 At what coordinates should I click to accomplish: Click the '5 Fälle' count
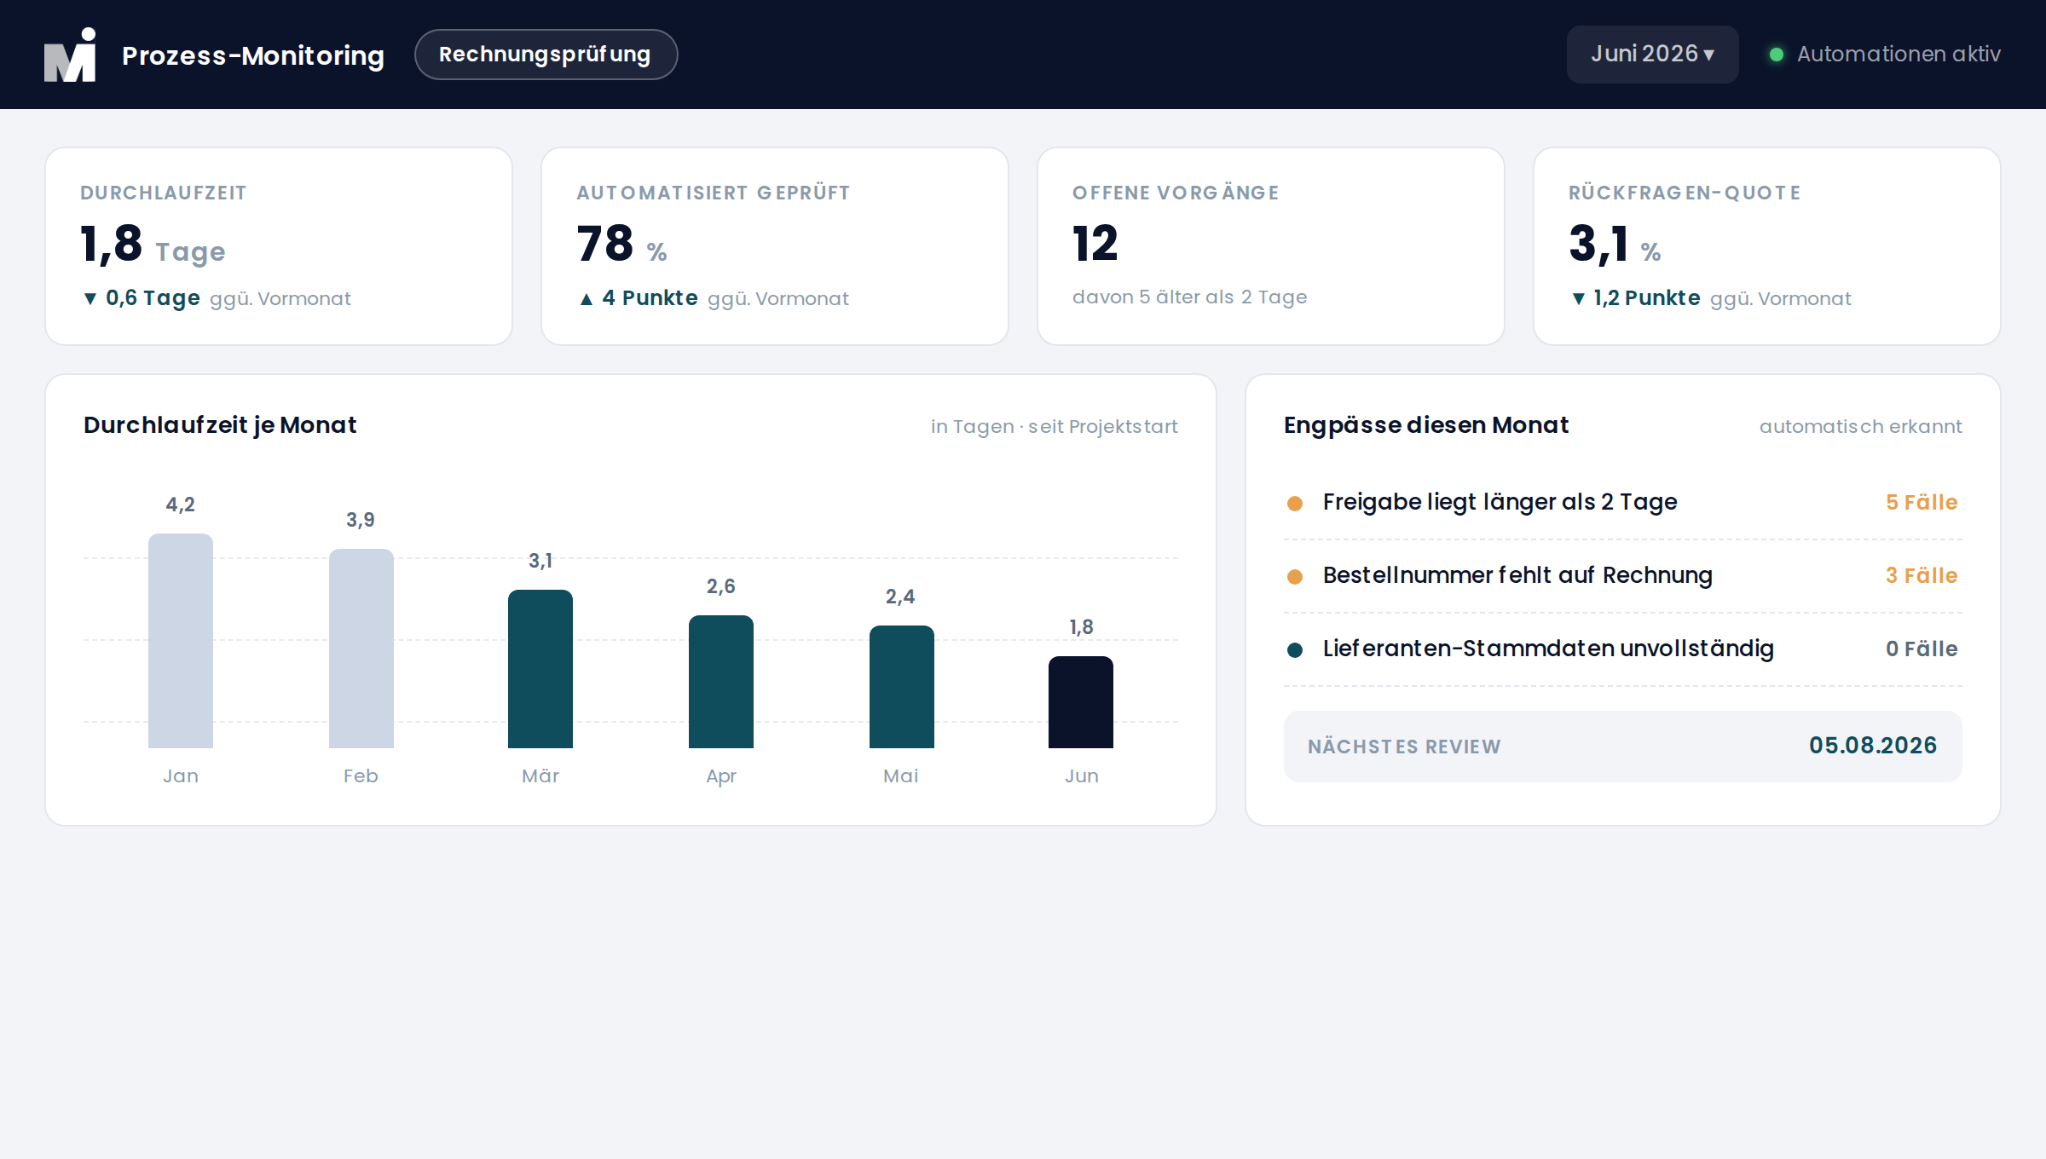(x=1922, y=503)
